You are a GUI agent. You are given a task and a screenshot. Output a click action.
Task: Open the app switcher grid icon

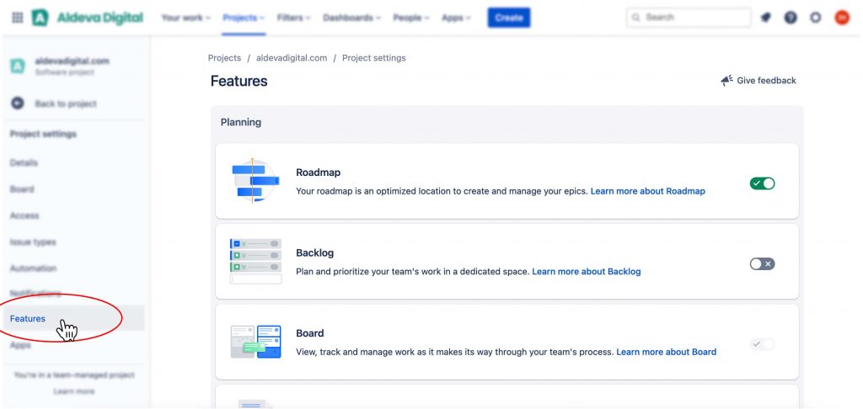click(x=18, y=18)
